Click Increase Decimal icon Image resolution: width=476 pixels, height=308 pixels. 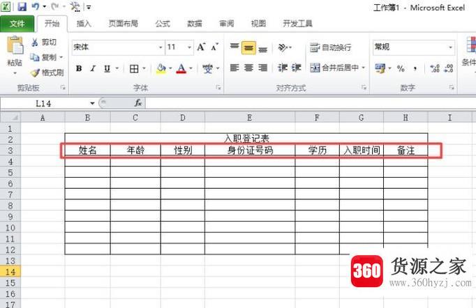(x=435, y=68)
